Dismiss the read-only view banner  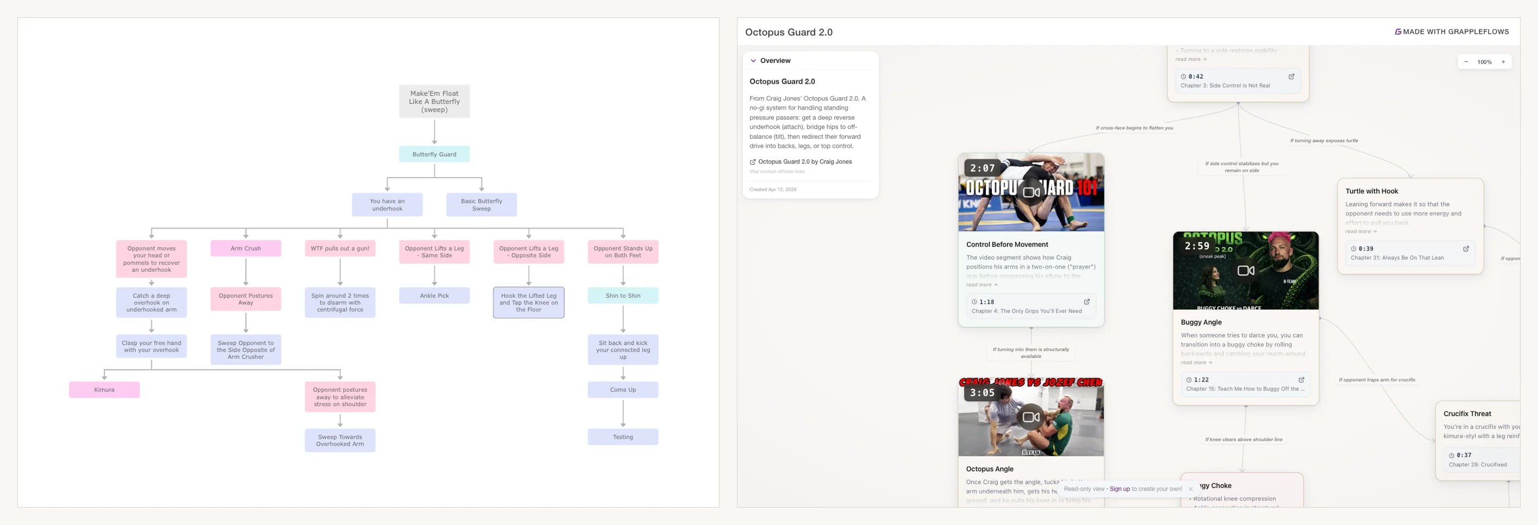1190,489
